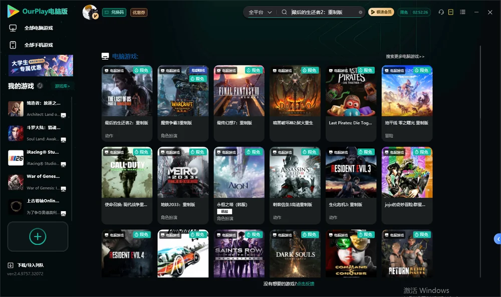Open Assassin's Creed III Remastered card
Image resolution: width=501 pixels, height=297 pixels.
pyautogui.click(x=295, y=185)
